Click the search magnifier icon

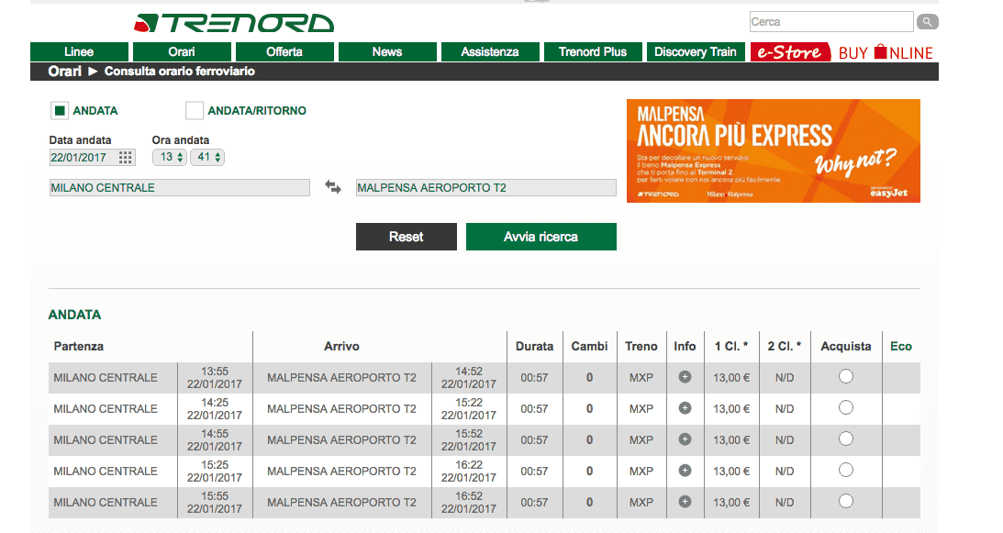coord(927,22)
